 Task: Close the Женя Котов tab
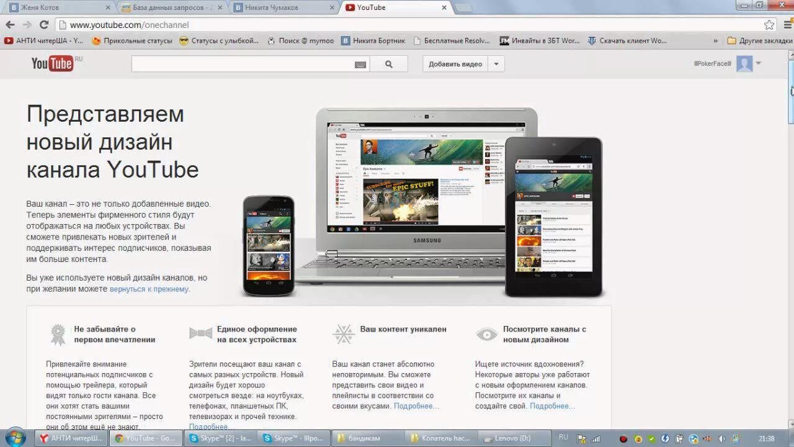click(x=108, y=7)
